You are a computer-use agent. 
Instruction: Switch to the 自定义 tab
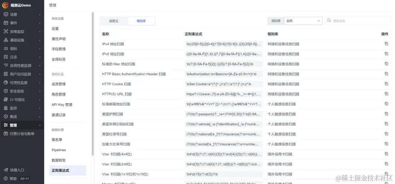pos(114,21)
